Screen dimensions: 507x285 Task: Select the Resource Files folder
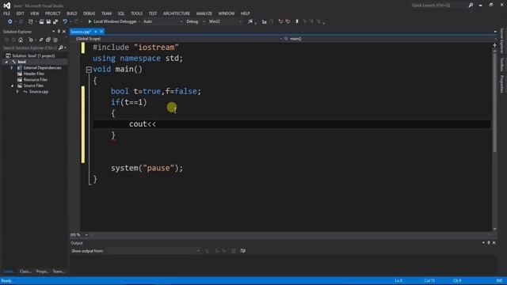click(35, 79)
